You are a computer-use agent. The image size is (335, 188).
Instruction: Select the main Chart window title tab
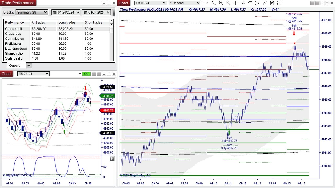(124, 3)
